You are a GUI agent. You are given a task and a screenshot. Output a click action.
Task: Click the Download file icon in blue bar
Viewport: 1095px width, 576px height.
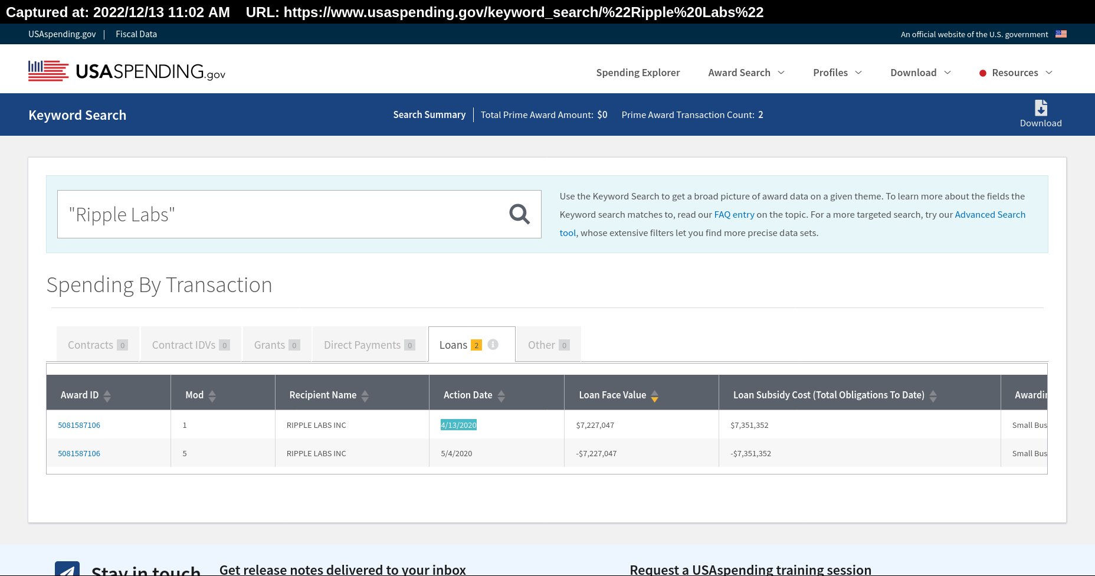(x=1041, y=108)
